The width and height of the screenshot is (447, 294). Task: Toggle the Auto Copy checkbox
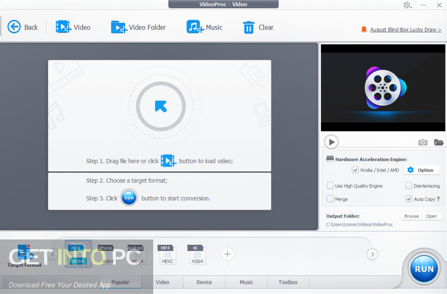click(409, 199)
